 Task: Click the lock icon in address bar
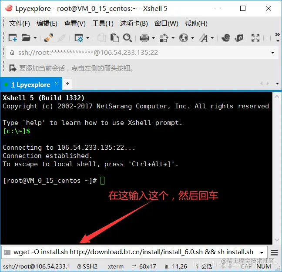click(12, 53)
